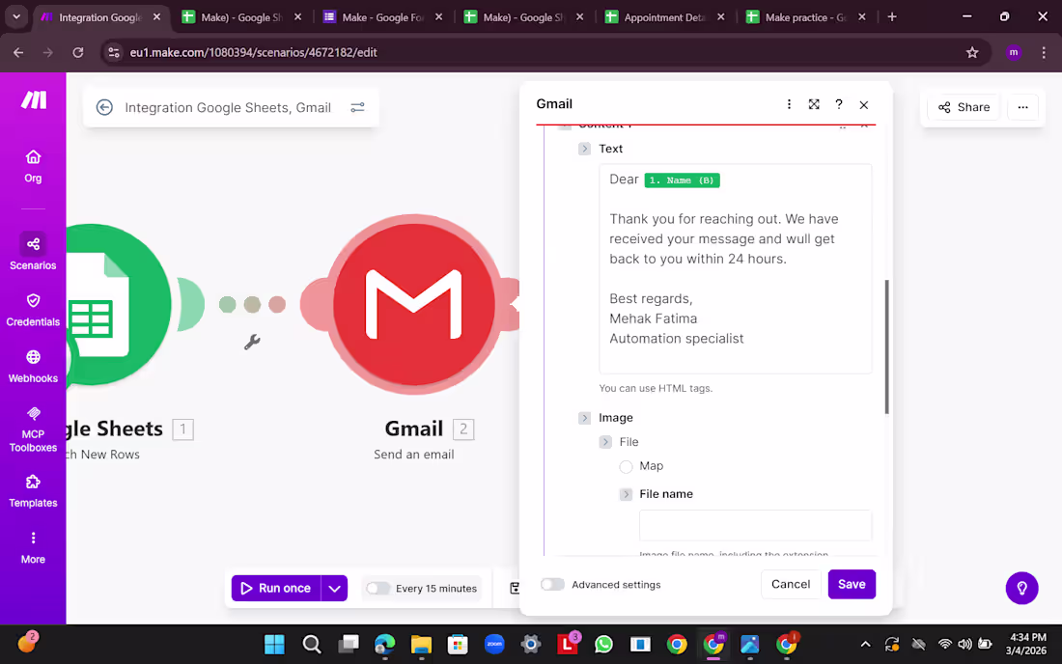Open Windows taskbar search
This screenshot has height=664, width=1062.
312,645
